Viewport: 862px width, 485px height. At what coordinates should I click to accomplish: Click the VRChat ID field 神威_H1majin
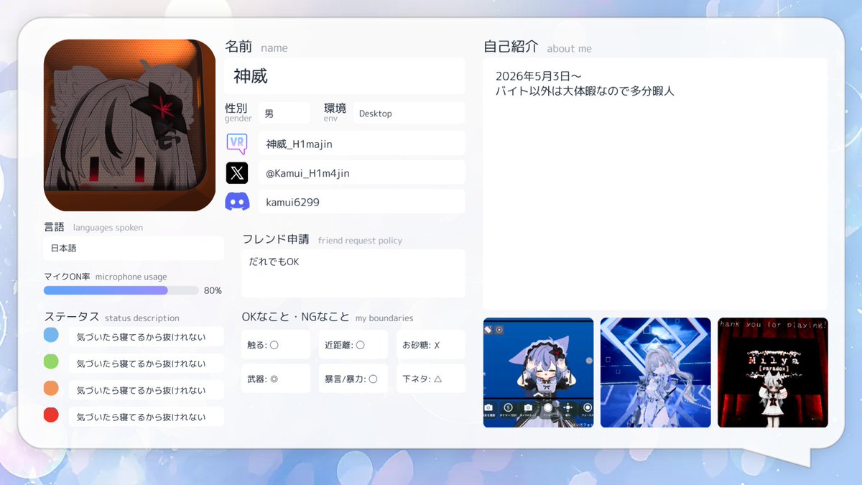tap(362, 144)
